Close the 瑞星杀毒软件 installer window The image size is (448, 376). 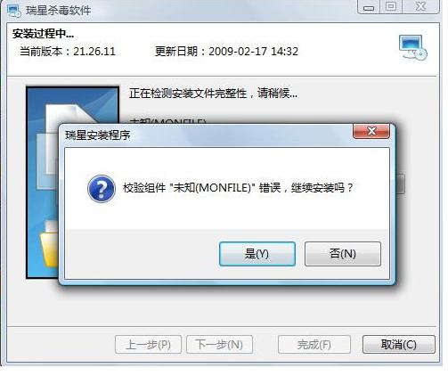(420, 7)
